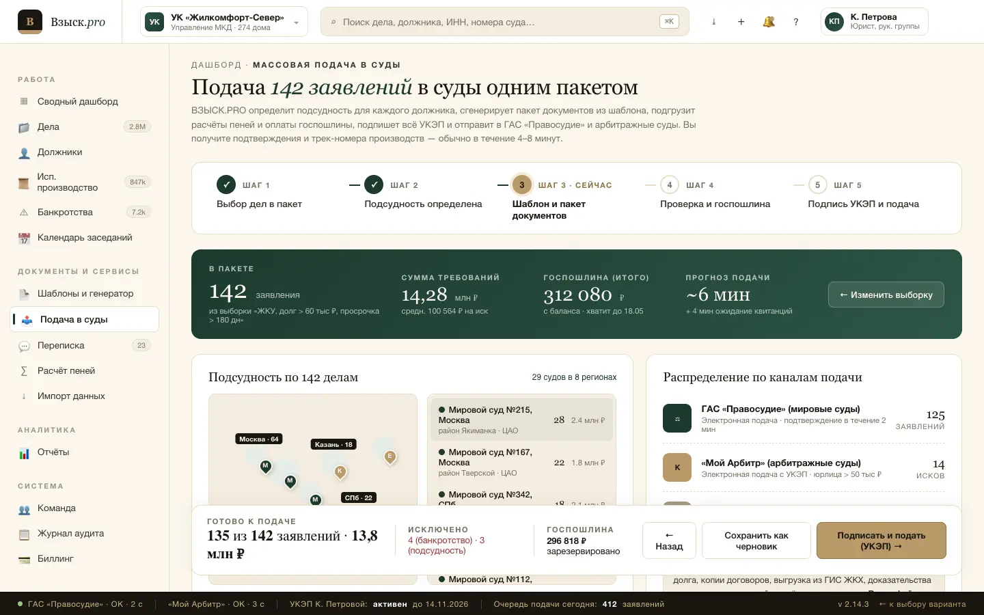
Task: Open the Взыск.pro logo home
Action: tap(61, 22)
